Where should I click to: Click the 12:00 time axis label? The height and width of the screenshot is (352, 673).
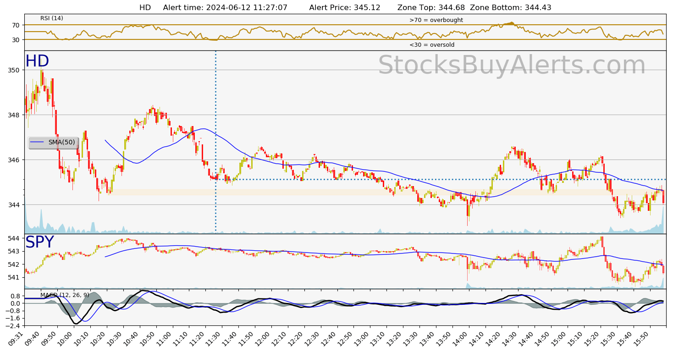tap(263, 338)
